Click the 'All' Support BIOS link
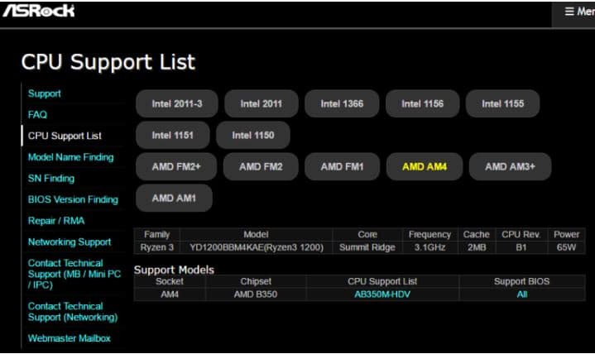Image resolution: width=595 pixels, height=354 pixels. point(522,294)
